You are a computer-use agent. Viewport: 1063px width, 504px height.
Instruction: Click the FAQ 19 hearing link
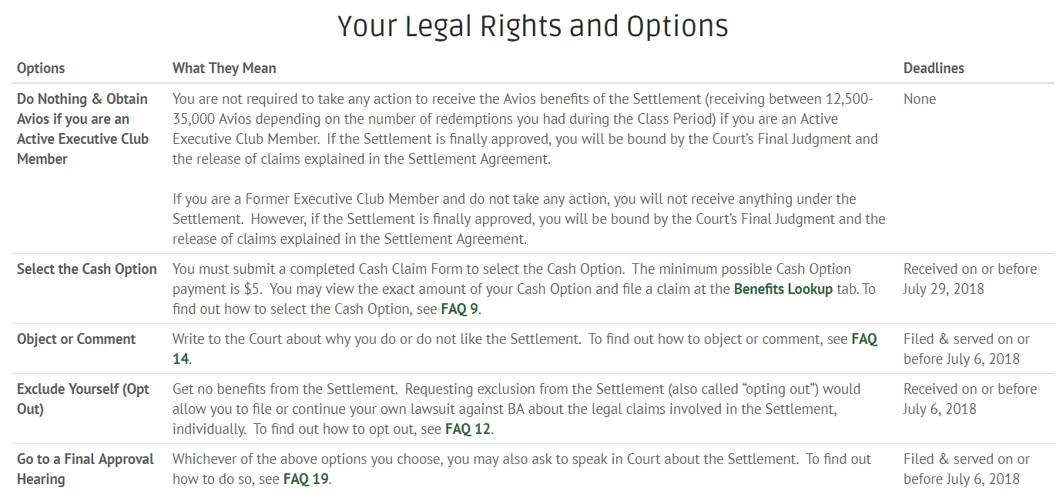click(307, 479)
